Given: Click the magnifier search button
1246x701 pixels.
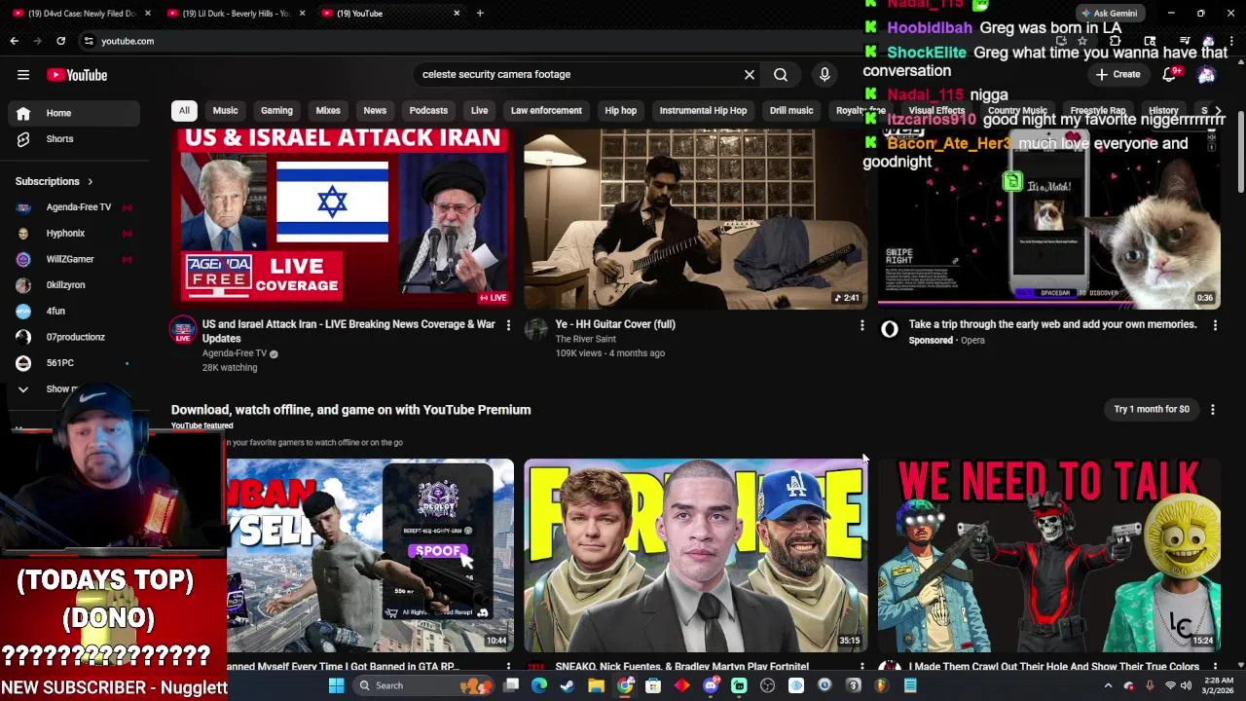Looking at the screenshot, I should pyautogui.click(x=781, y=74).
